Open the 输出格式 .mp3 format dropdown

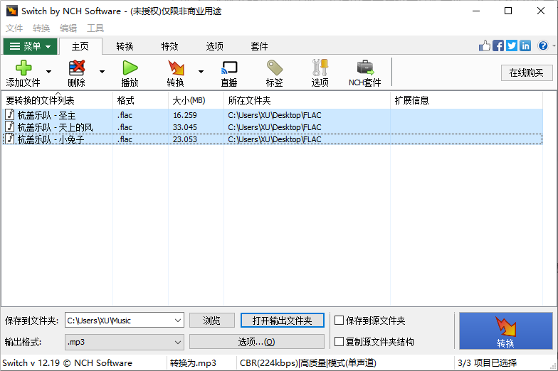click(124, 342)
